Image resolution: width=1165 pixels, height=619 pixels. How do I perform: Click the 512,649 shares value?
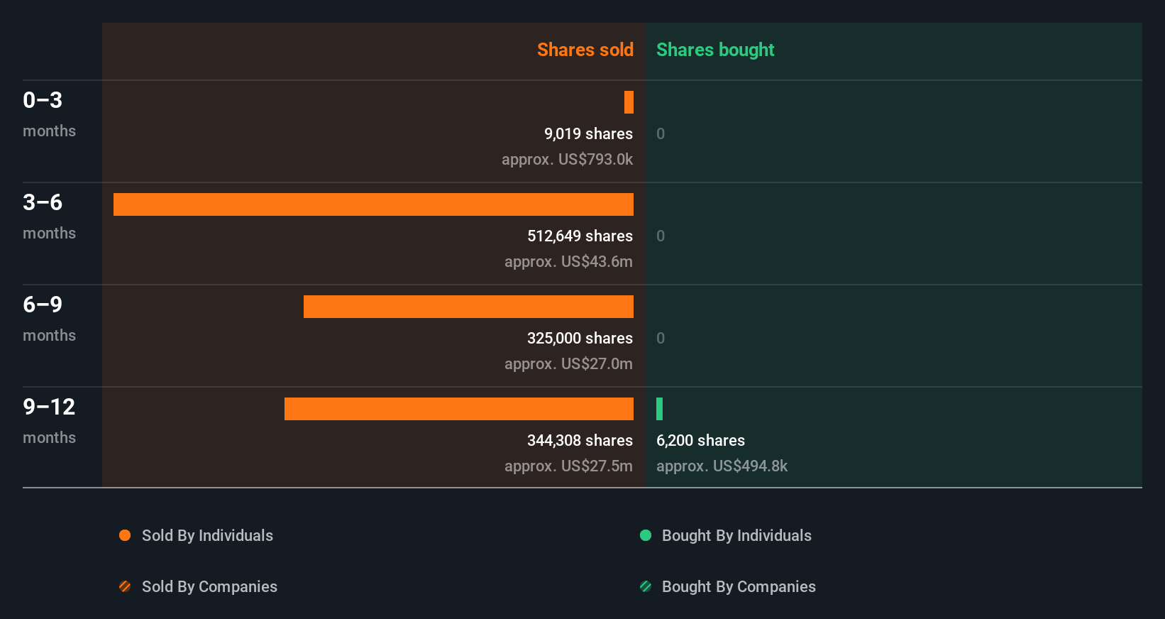pos(580,236)
